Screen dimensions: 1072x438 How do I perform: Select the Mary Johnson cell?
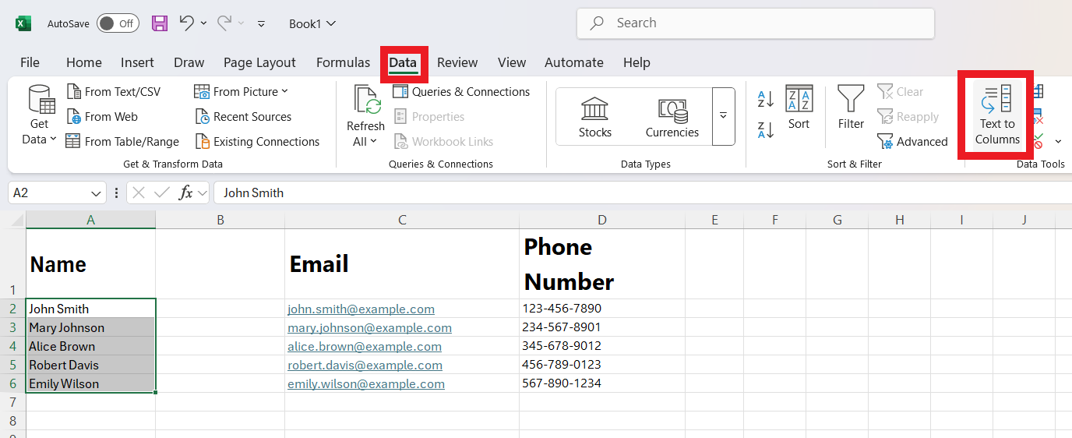[90, 327]
